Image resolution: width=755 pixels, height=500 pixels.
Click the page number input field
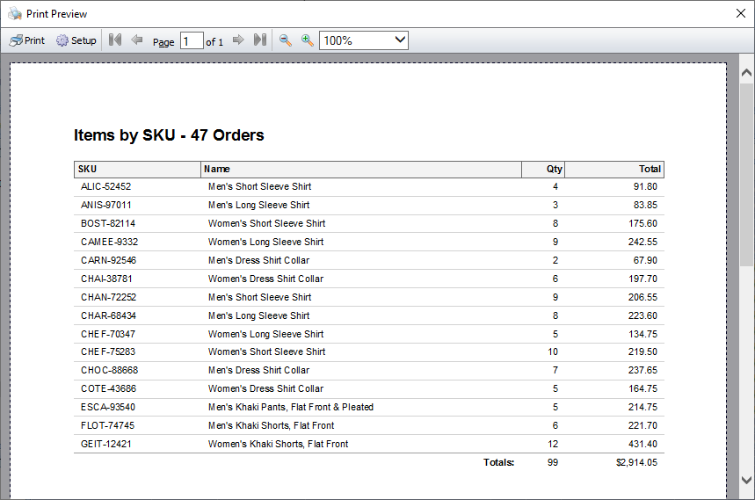(x=192, y=41)
